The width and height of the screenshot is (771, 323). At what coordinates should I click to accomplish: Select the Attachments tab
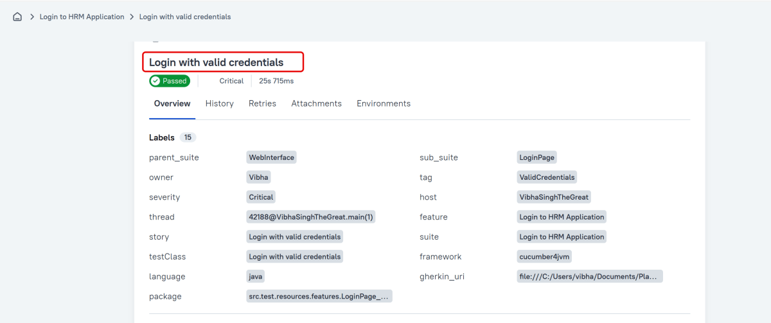click(x=316, y=103)
